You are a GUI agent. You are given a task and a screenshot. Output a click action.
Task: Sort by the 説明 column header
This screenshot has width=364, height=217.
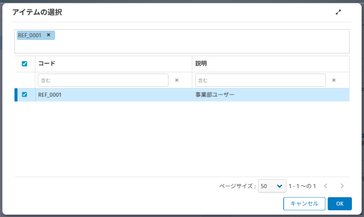[201, 64]
